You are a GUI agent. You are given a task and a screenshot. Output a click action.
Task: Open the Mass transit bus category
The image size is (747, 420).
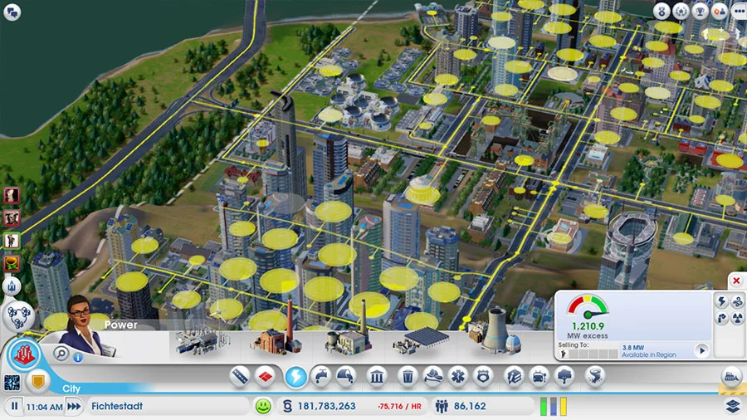click(539, 377)
